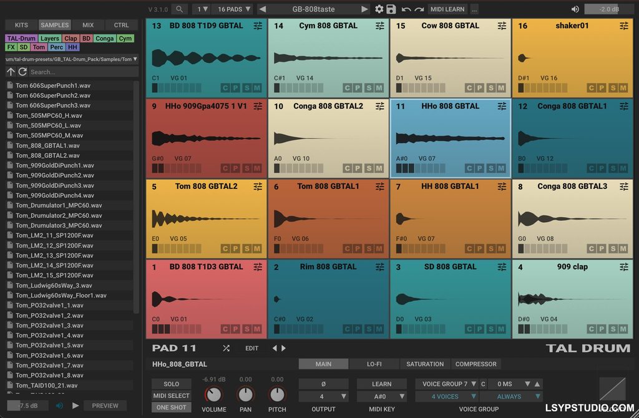639x418 pixels.
Task: Toggle the mute M on pad 13
Action: tap(256, 87)
